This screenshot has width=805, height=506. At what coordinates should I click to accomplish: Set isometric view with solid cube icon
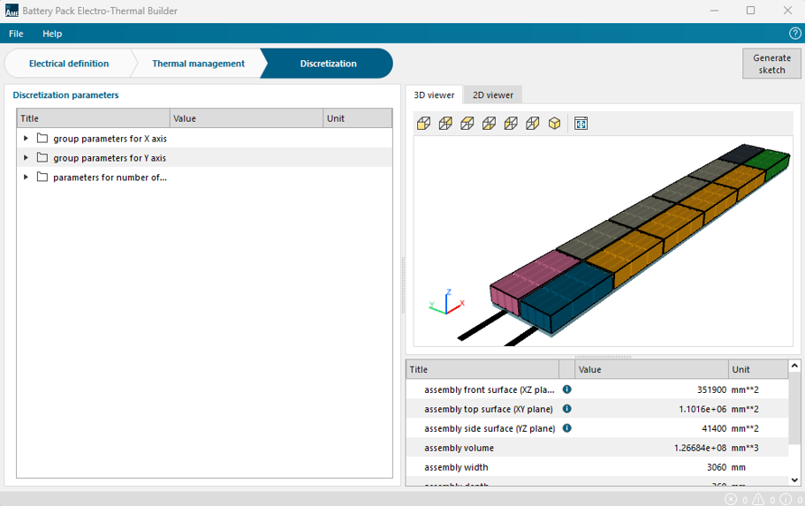(x=554, y=124)
